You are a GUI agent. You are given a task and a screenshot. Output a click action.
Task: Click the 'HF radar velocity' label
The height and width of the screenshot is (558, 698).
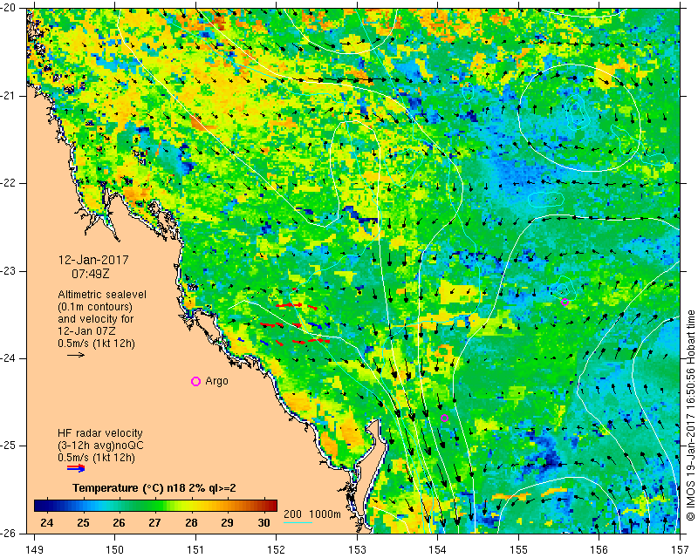point(100,433)
